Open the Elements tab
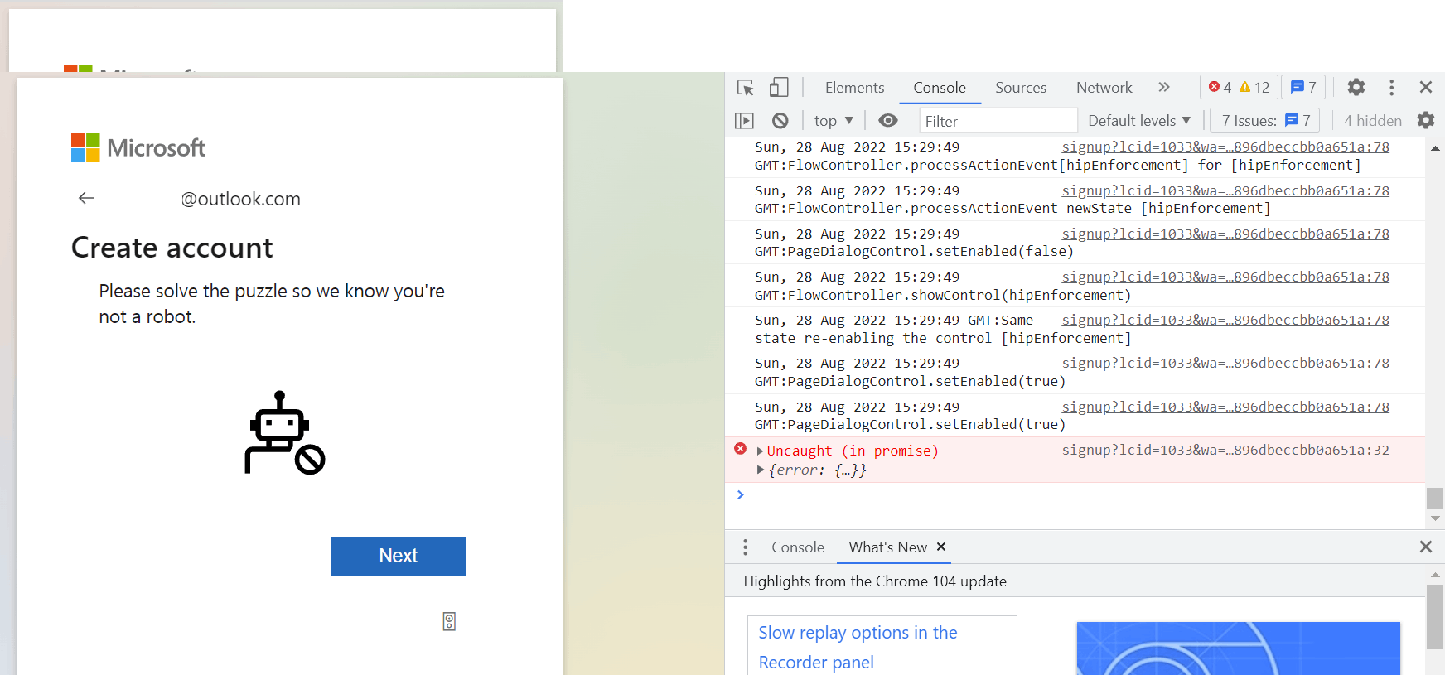This screenshot has height=675, width=1445. [854, 88]
